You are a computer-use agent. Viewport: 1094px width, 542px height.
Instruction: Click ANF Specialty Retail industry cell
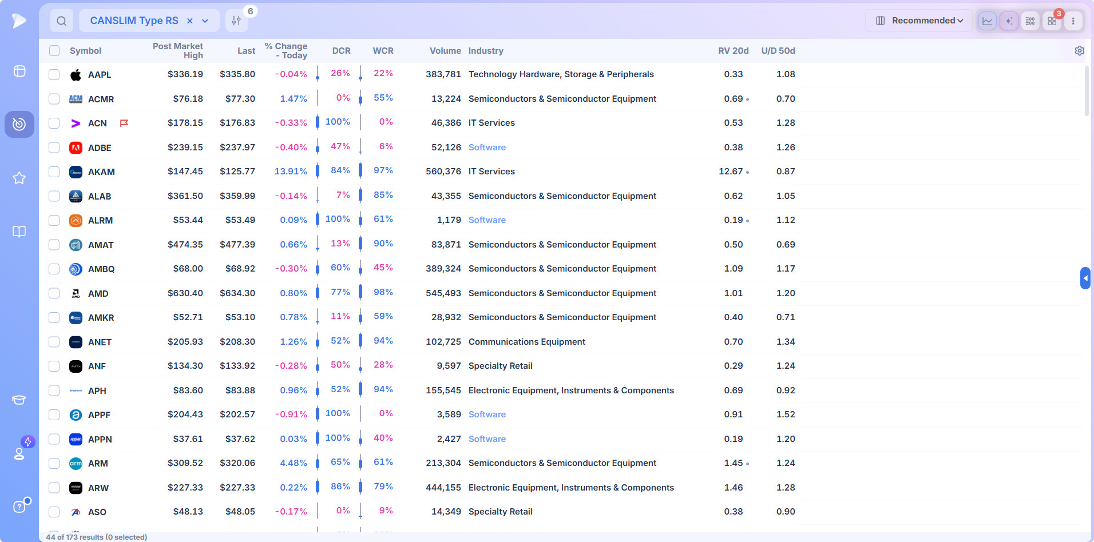[x=500, y=366]
